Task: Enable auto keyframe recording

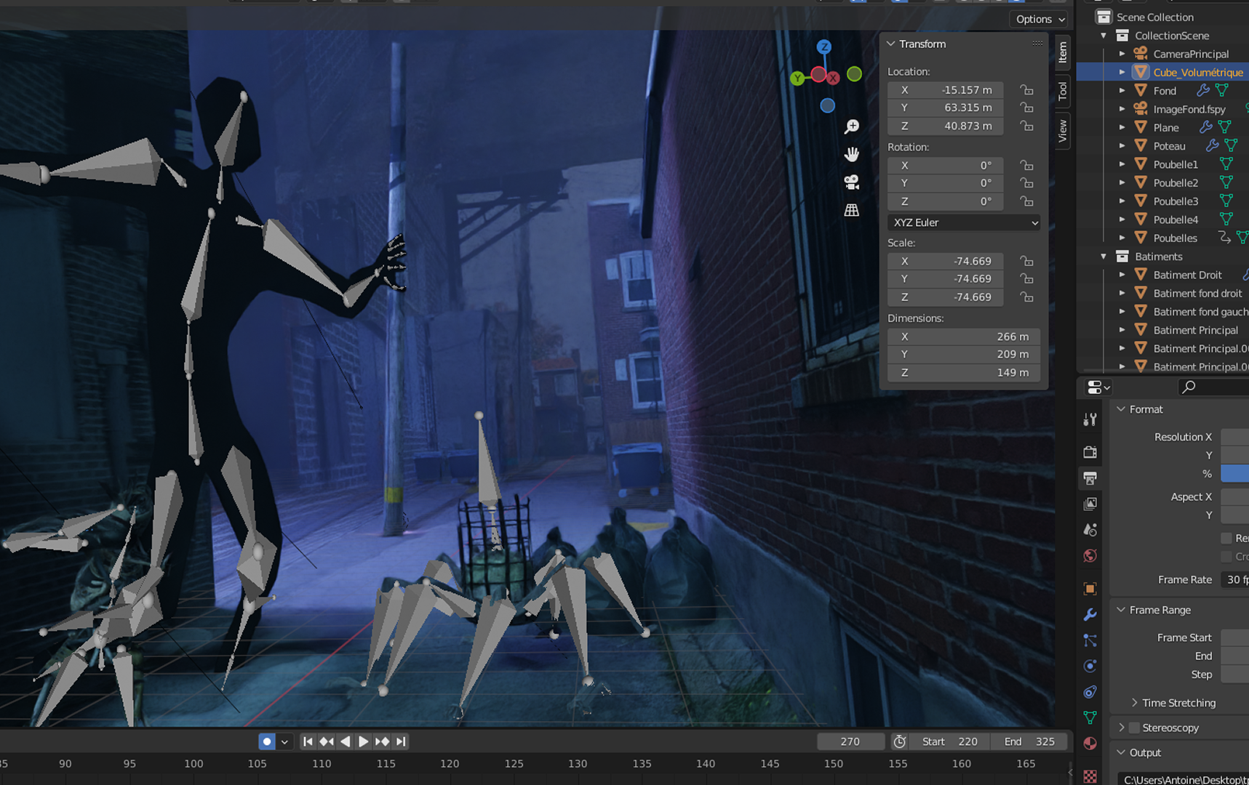Action: (267, 741)
